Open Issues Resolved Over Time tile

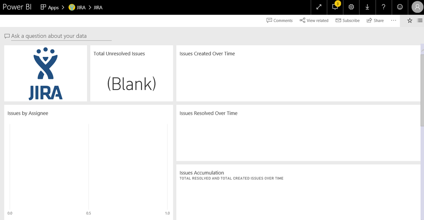pos(298,133)
